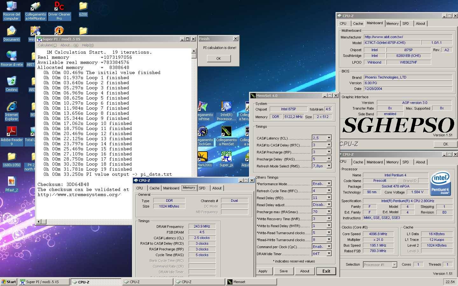Open Processor #1 selection dropdown
Screen dimensions: 458x286
394,264
